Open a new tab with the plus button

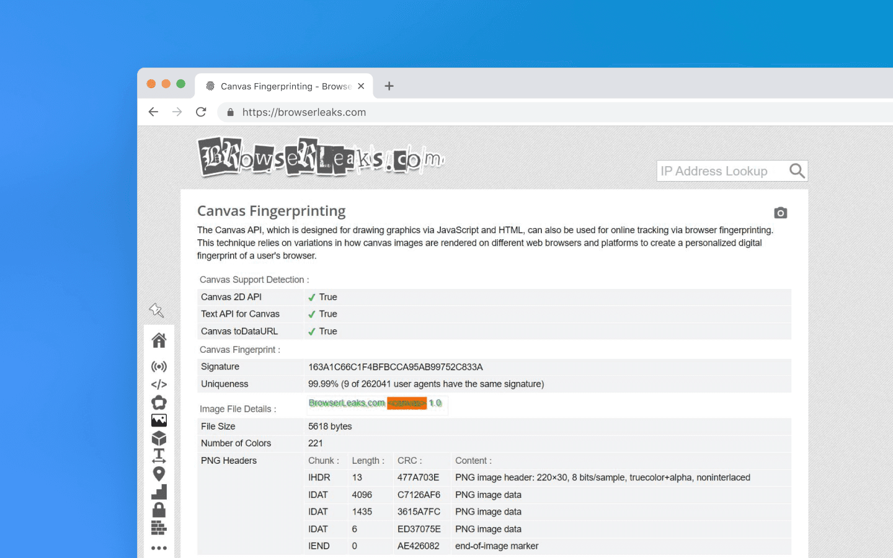(389, 86)
